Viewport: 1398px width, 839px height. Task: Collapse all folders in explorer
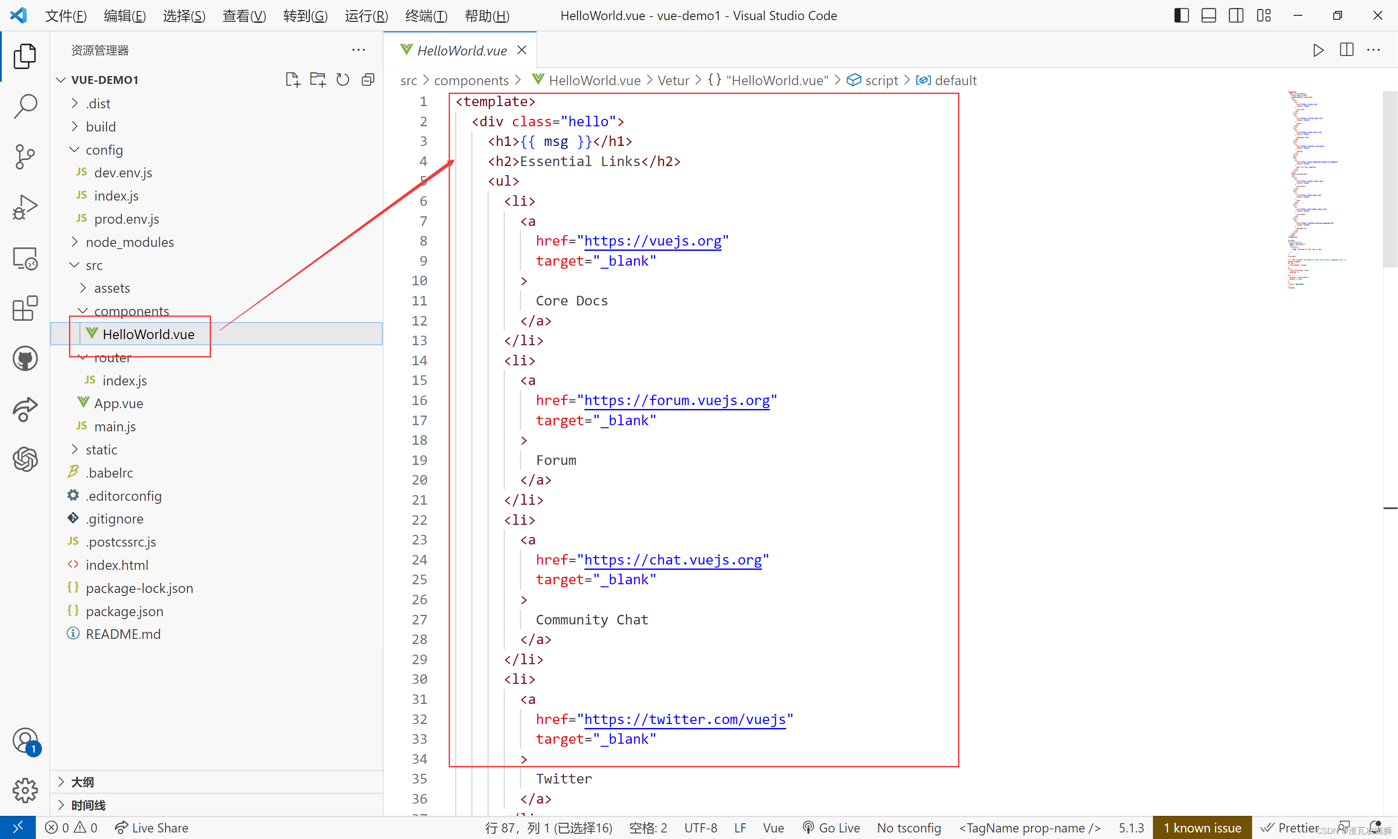(x=368, y=80)
